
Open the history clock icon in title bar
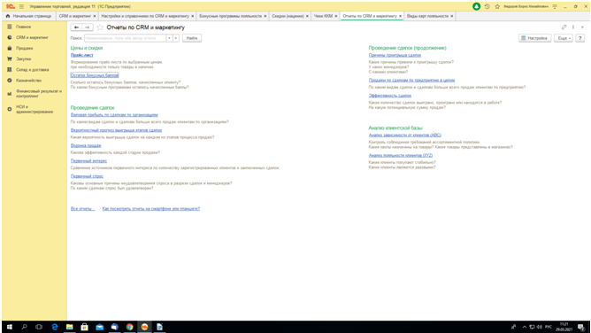487,6
